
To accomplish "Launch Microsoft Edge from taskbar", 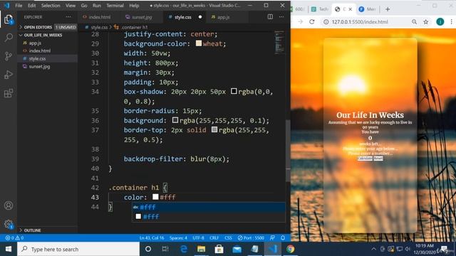I will [x=184, y=249].
